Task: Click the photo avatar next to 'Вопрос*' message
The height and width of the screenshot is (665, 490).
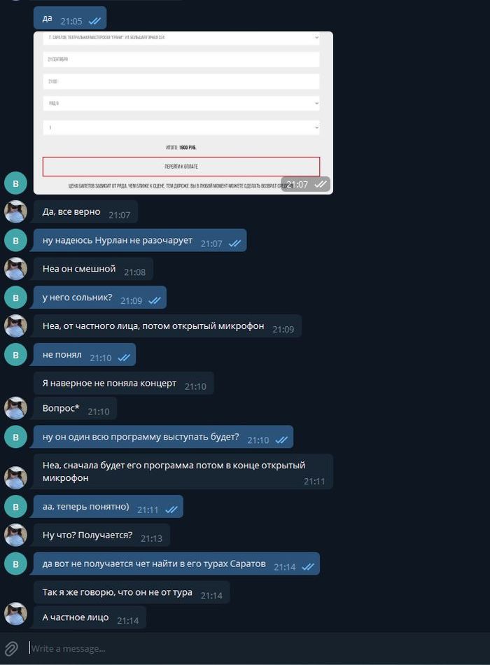Action: click(x=15, y=408)
